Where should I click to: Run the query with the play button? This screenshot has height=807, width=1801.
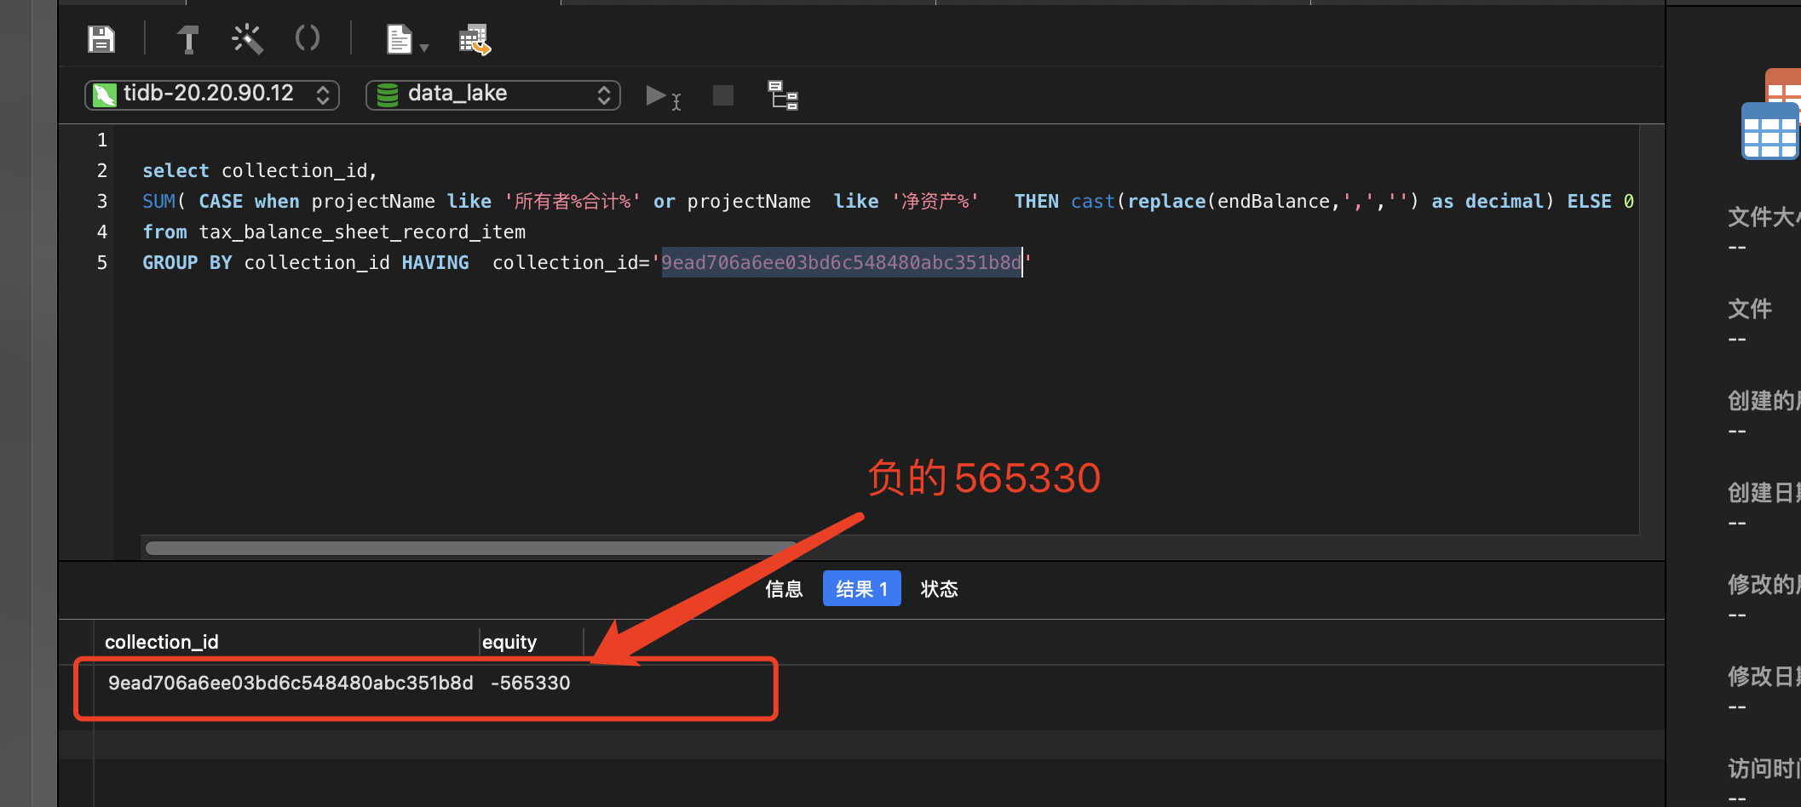[x=663, y=96]
